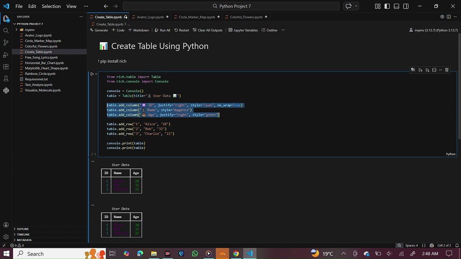Open the Manage gear icon
This screenshot has width=461, height=259.
click(6, 237)
